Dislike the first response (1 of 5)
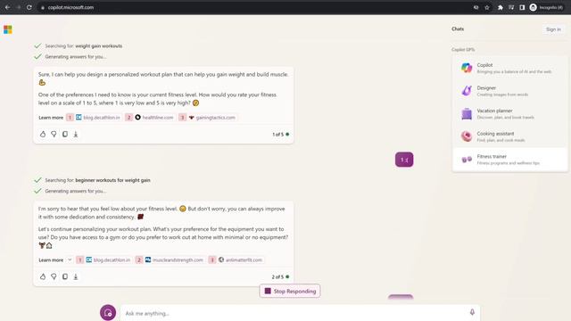Screen dimensions: 571x321 [54, 135]
